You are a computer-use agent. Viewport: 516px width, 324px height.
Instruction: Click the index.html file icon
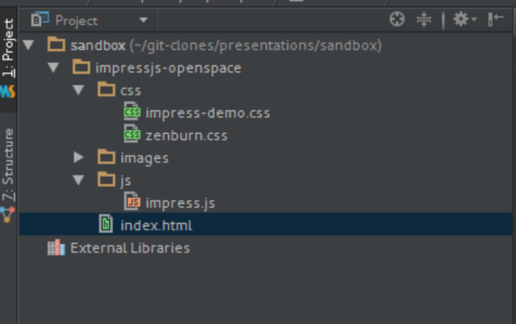pyautogui.click(x=106, y=225)
